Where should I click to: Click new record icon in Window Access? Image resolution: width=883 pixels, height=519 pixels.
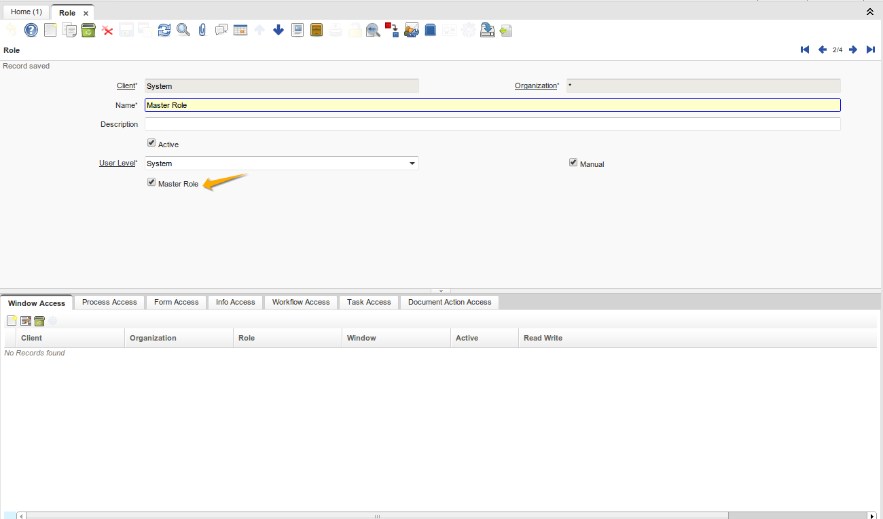click(12, 321)
